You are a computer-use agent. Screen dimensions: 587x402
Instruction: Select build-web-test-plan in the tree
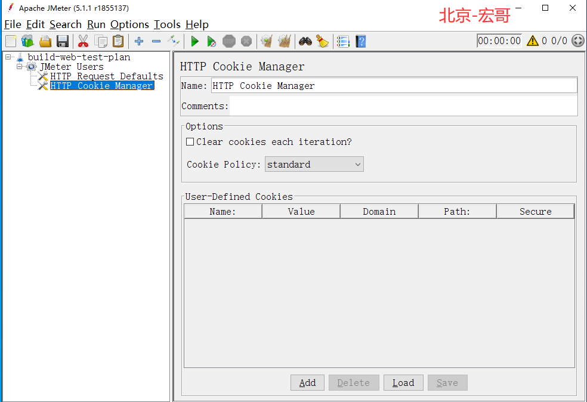[79, 57]
